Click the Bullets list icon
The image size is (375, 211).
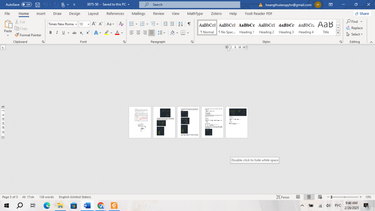tap(132, 24)
